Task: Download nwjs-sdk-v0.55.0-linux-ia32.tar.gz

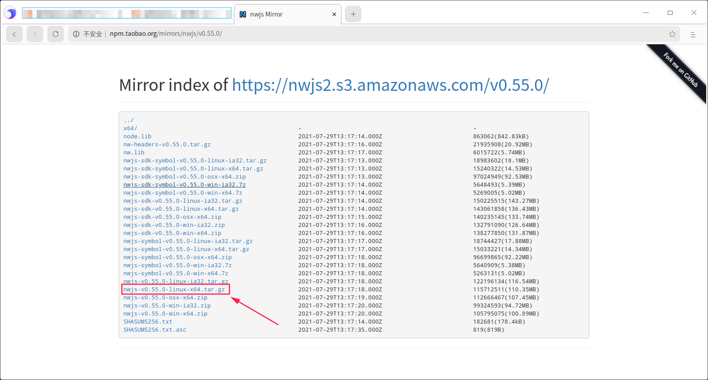Action: pos(183,201)
